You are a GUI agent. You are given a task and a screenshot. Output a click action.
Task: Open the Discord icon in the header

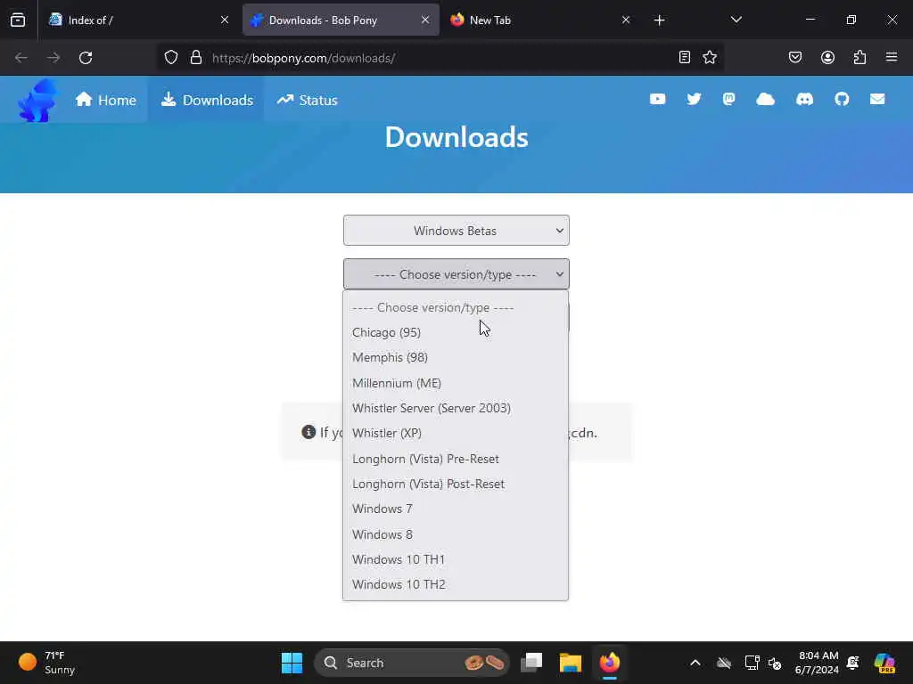click(x=804, y=100)
